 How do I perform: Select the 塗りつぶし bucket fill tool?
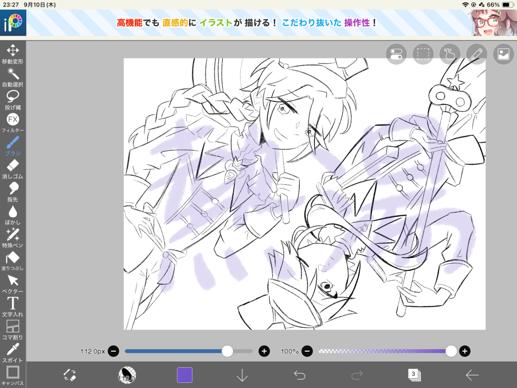coord(13,261)
